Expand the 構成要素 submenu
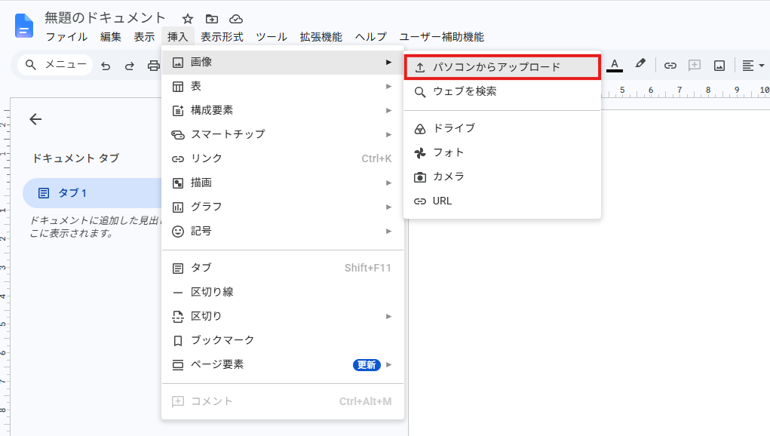Image resolution: width=770 pixels, height=436 pixels. [x=283, y=110]
